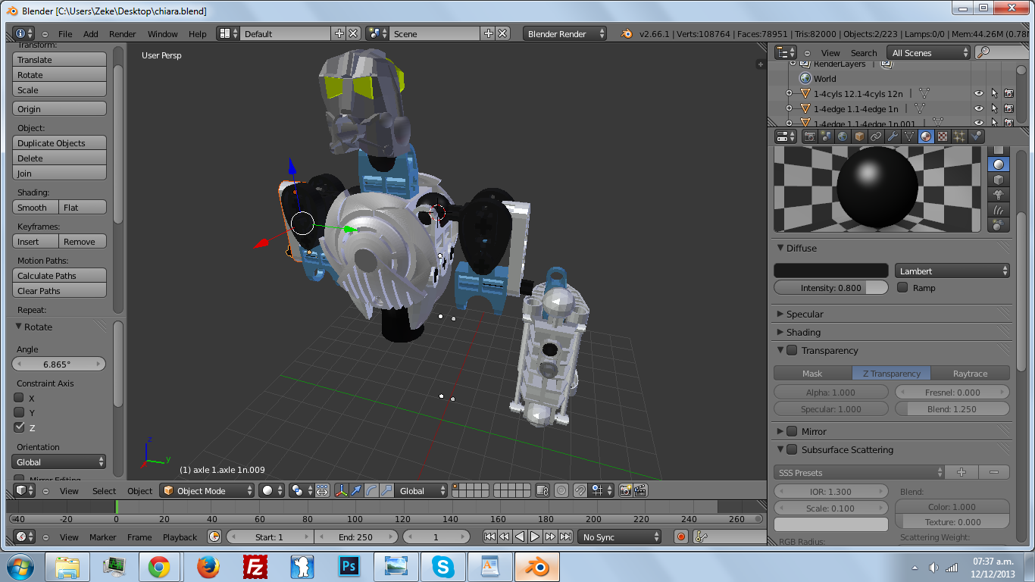Open the World properties tab icon
1035x582 pixels.
(843, 137)
